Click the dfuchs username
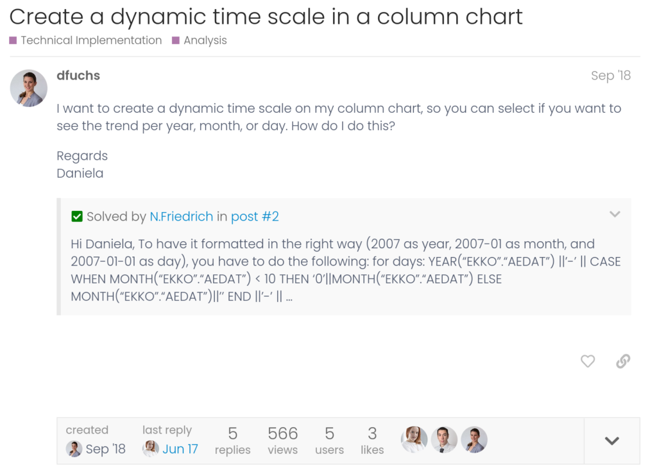 [78, 76]
